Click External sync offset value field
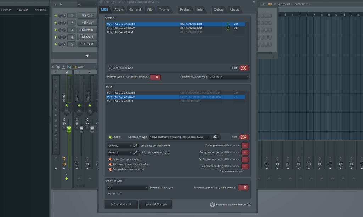Screen dimensions: 363x217 point(243,188)
